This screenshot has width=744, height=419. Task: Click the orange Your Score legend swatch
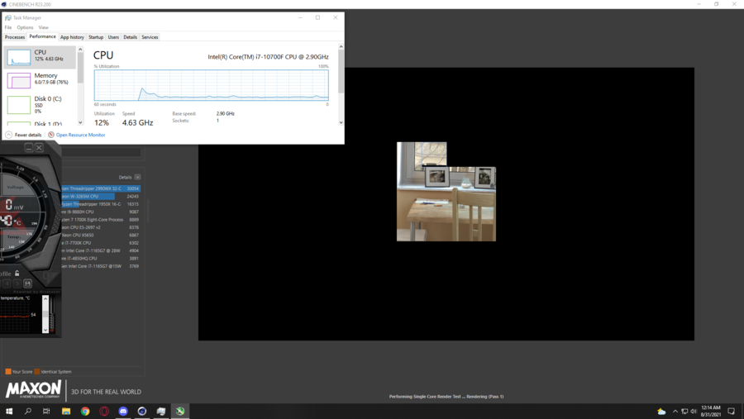pyautogui.click(x=8, y=372)
